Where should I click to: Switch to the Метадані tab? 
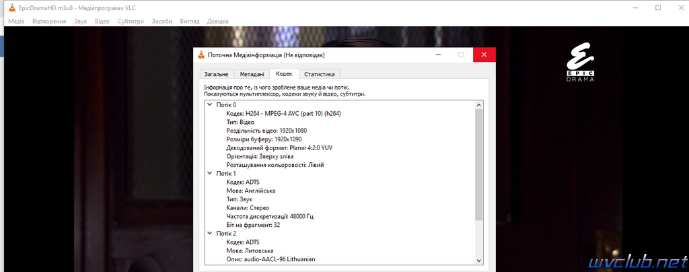click(x=252, y=74)
